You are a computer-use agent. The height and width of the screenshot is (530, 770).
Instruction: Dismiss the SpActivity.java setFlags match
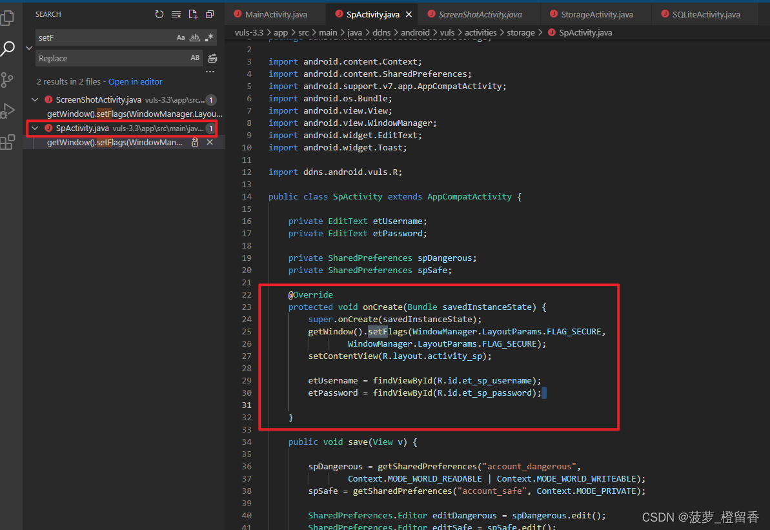pyautogui.click(x=210, y=143)
